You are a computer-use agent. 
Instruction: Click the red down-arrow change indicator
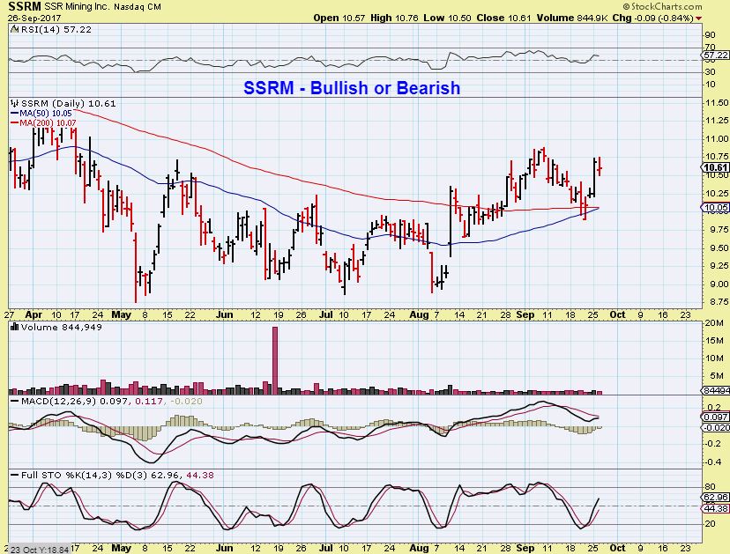click(698, 18)
